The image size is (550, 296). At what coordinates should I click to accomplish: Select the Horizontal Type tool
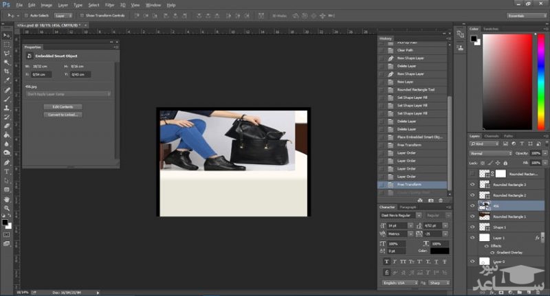pos(7,171)
